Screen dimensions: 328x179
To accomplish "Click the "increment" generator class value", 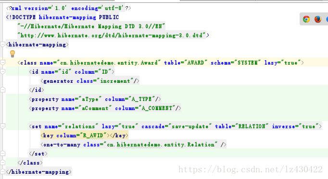I will (x=115, y=81).
